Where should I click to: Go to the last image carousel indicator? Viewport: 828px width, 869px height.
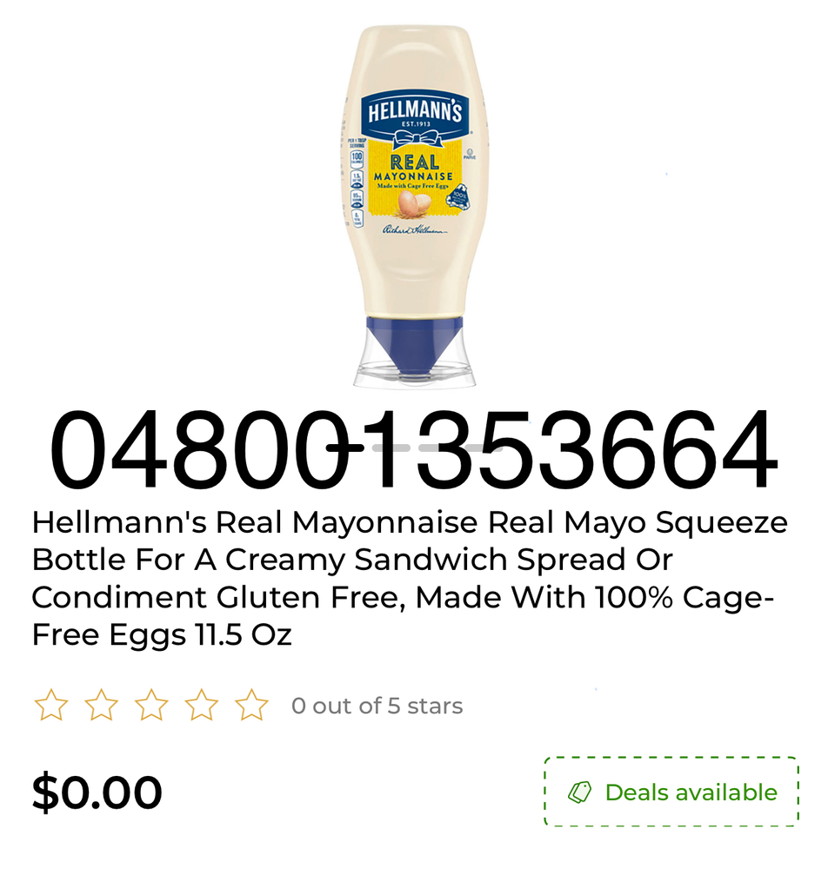point(484,448)
